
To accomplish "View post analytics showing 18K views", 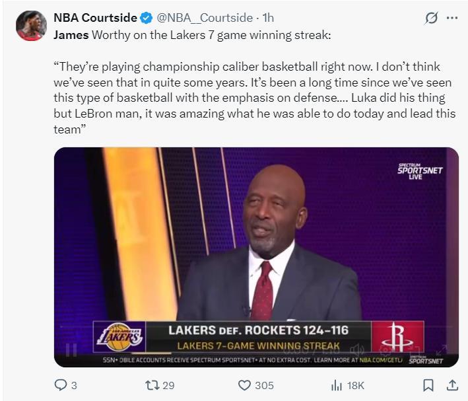I will 337,385.
